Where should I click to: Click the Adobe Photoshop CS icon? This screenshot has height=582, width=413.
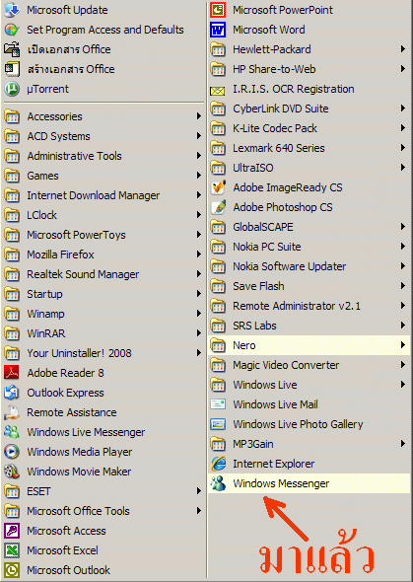(x=218, y=207)
